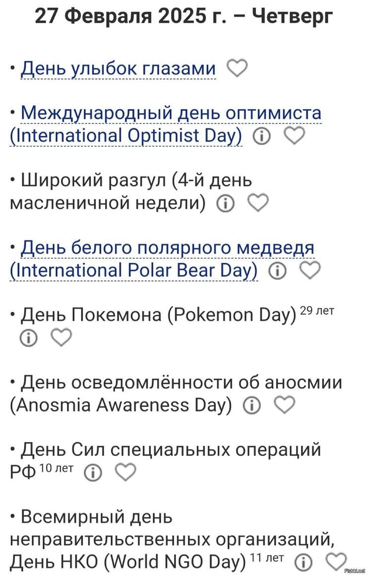The width and height of the screenshot is (367, 575).
Task: Favorite День улыбок глазами with the heart
Action: (x=237, y=68)
